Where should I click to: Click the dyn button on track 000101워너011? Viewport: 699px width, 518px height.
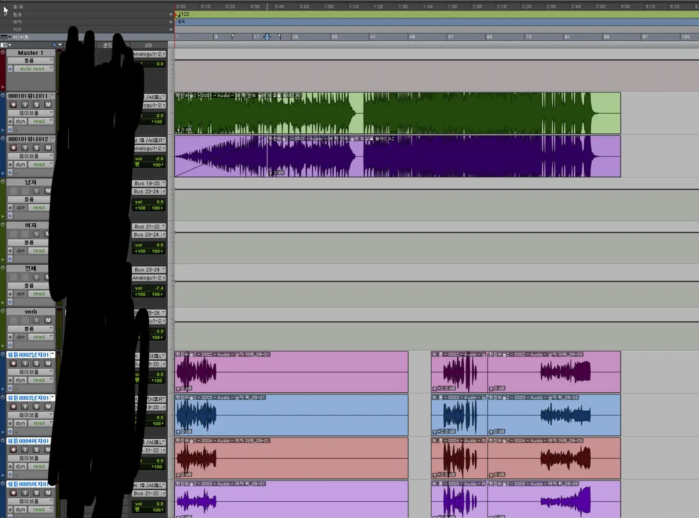20,121
